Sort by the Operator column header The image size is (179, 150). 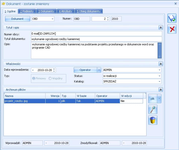(x=108, y=96)
